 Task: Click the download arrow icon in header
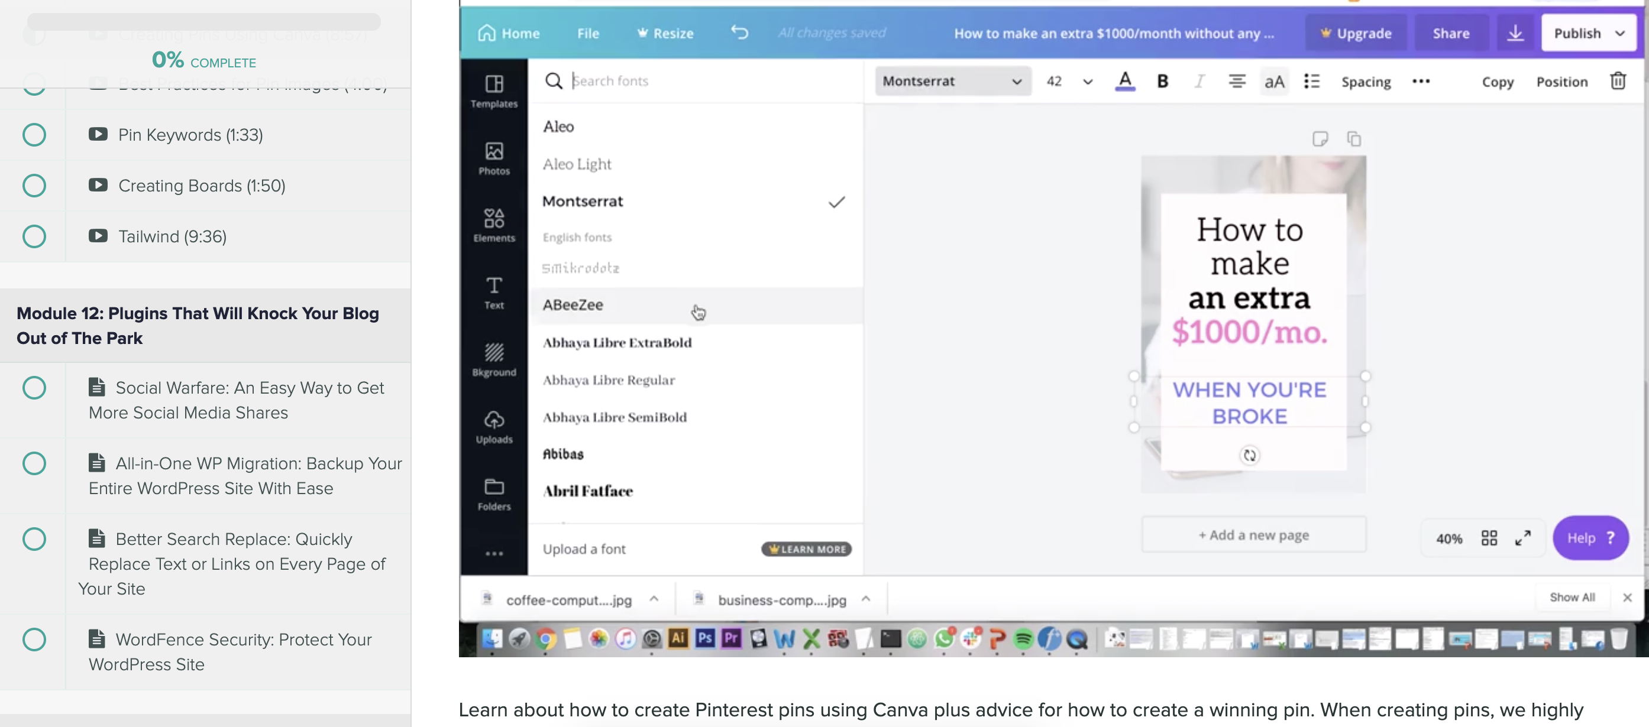point(1515,33)
